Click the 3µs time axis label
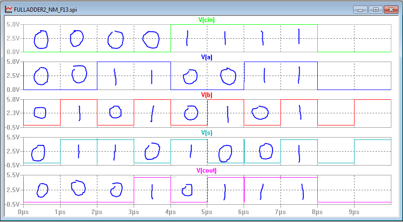Viewport: 403px width, 222px height. pos(134,212)
